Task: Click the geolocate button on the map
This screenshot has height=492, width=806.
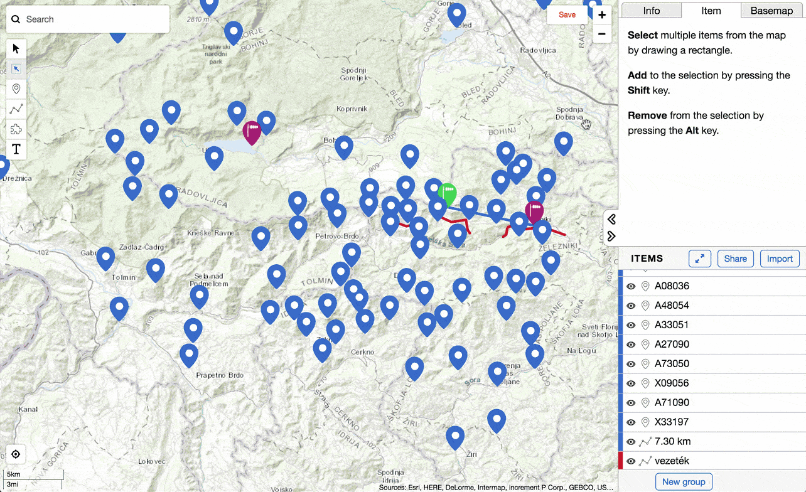Action: 16,454
